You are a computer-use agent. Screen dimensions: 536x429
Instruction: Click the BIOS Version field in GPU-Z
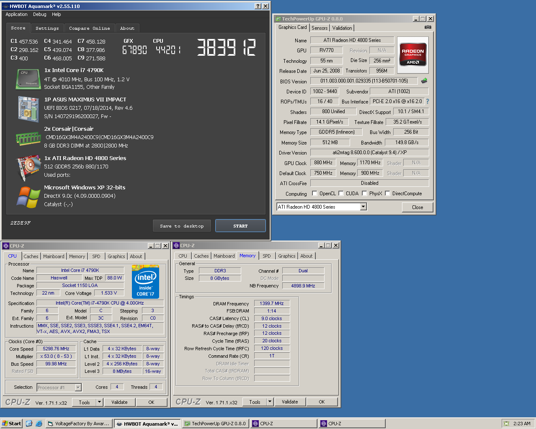[x=364, y=81]
